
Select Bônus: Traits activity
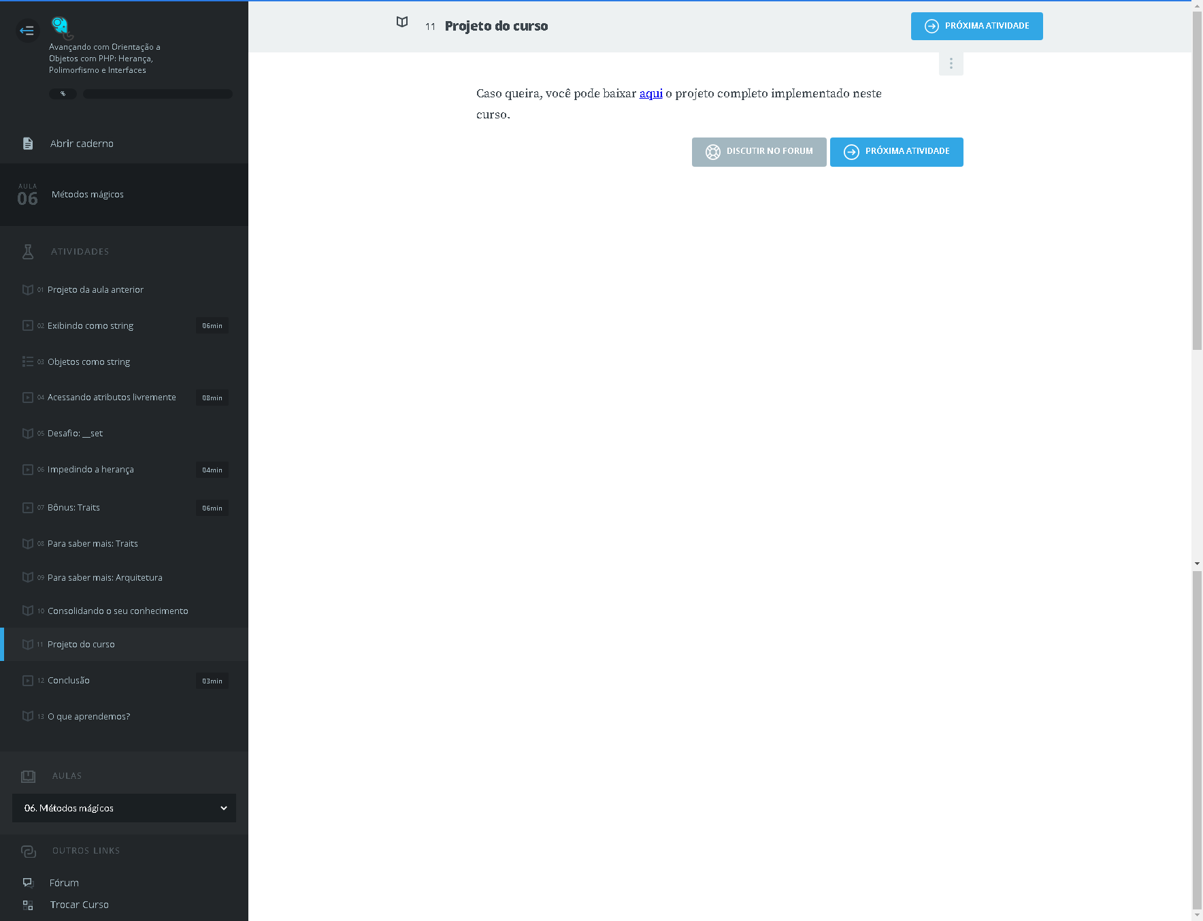click(73, 508)
